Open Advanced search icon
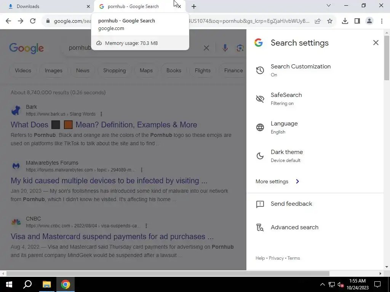The image size is (390, 292). pyautogui.click(x=260, y=227)
